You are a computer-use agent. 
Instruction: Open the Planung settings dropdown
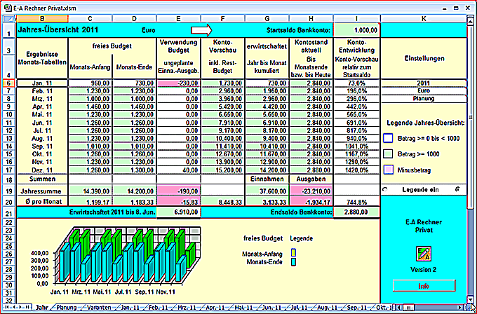click(x=423, y=98)
